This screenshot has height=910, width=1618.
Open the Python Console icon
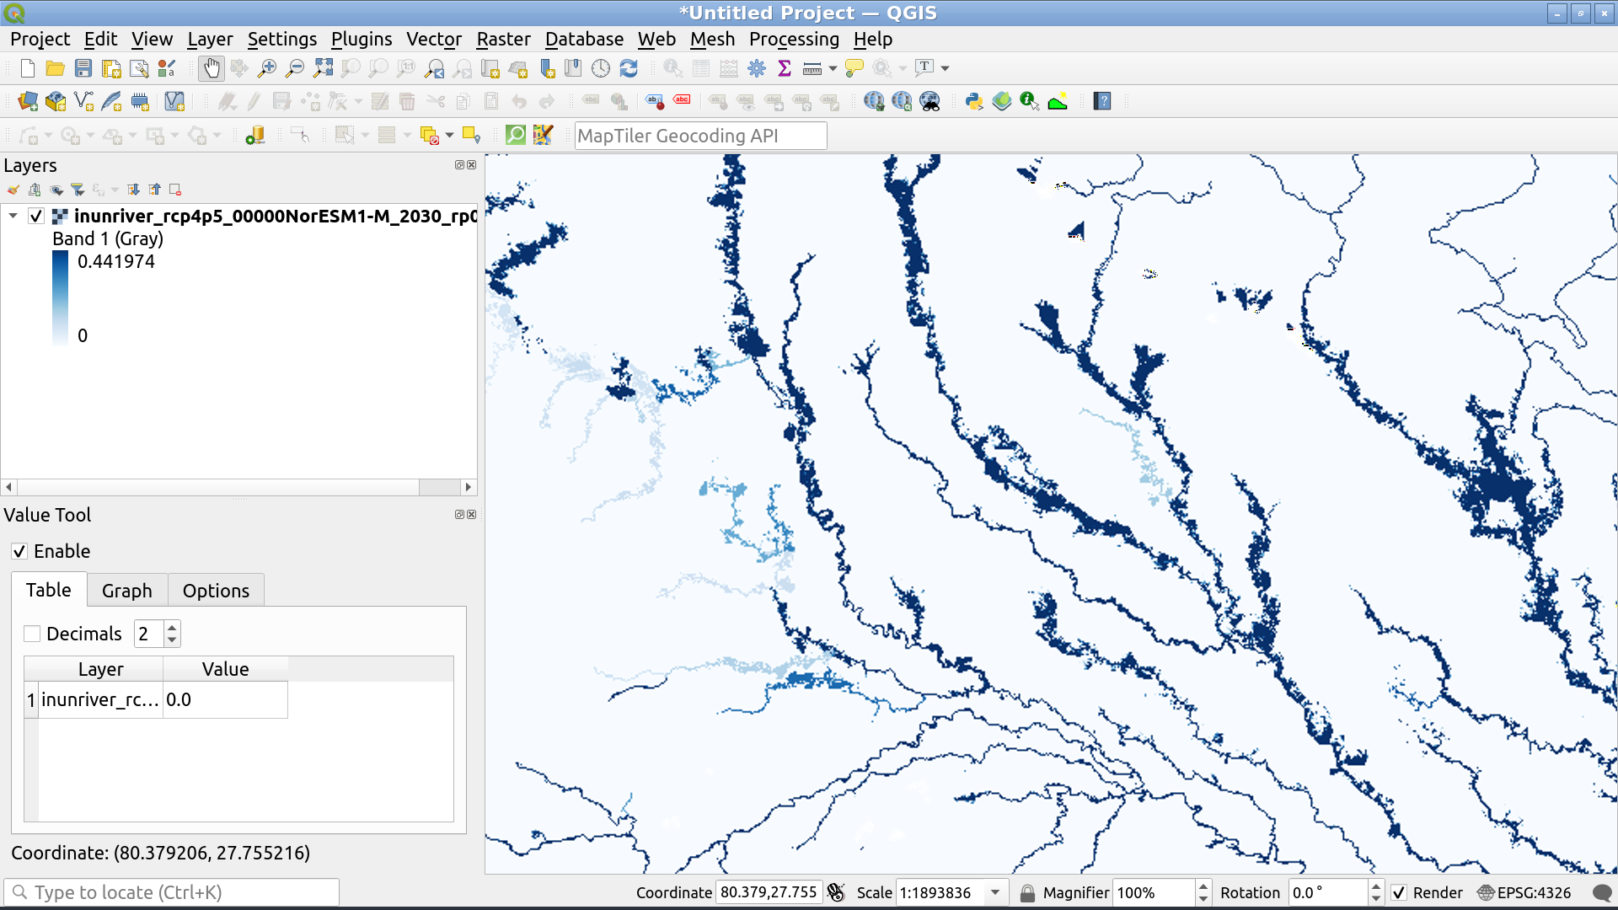(x=974, y=102)
